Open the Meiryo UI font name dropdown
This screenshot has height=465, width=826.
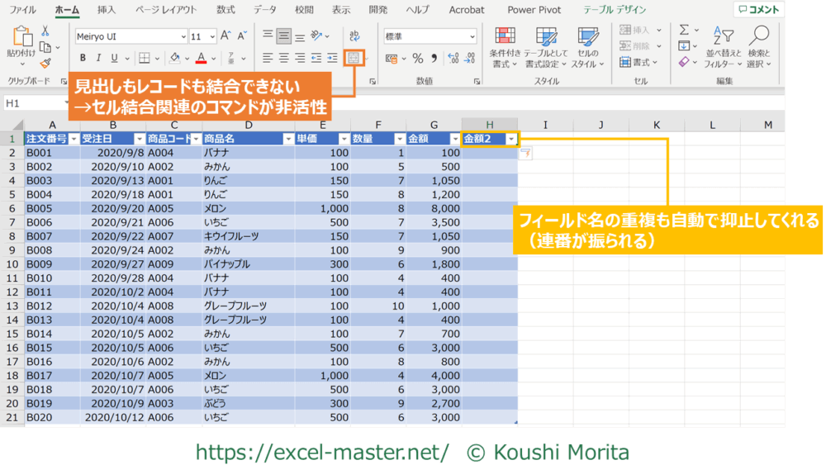[183, 37]
